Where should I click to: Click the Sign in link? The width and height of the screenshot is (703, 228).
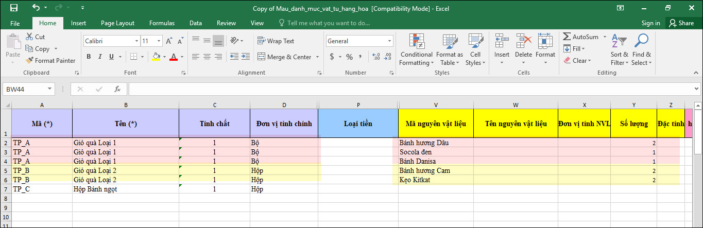tap(650, 23)
